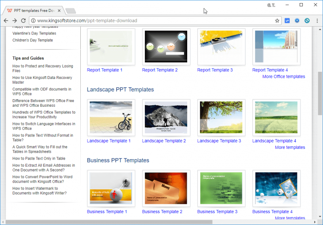
Task: Go forward to next page in Chrome
Action: pyautogui.click(x=15, y=21)
